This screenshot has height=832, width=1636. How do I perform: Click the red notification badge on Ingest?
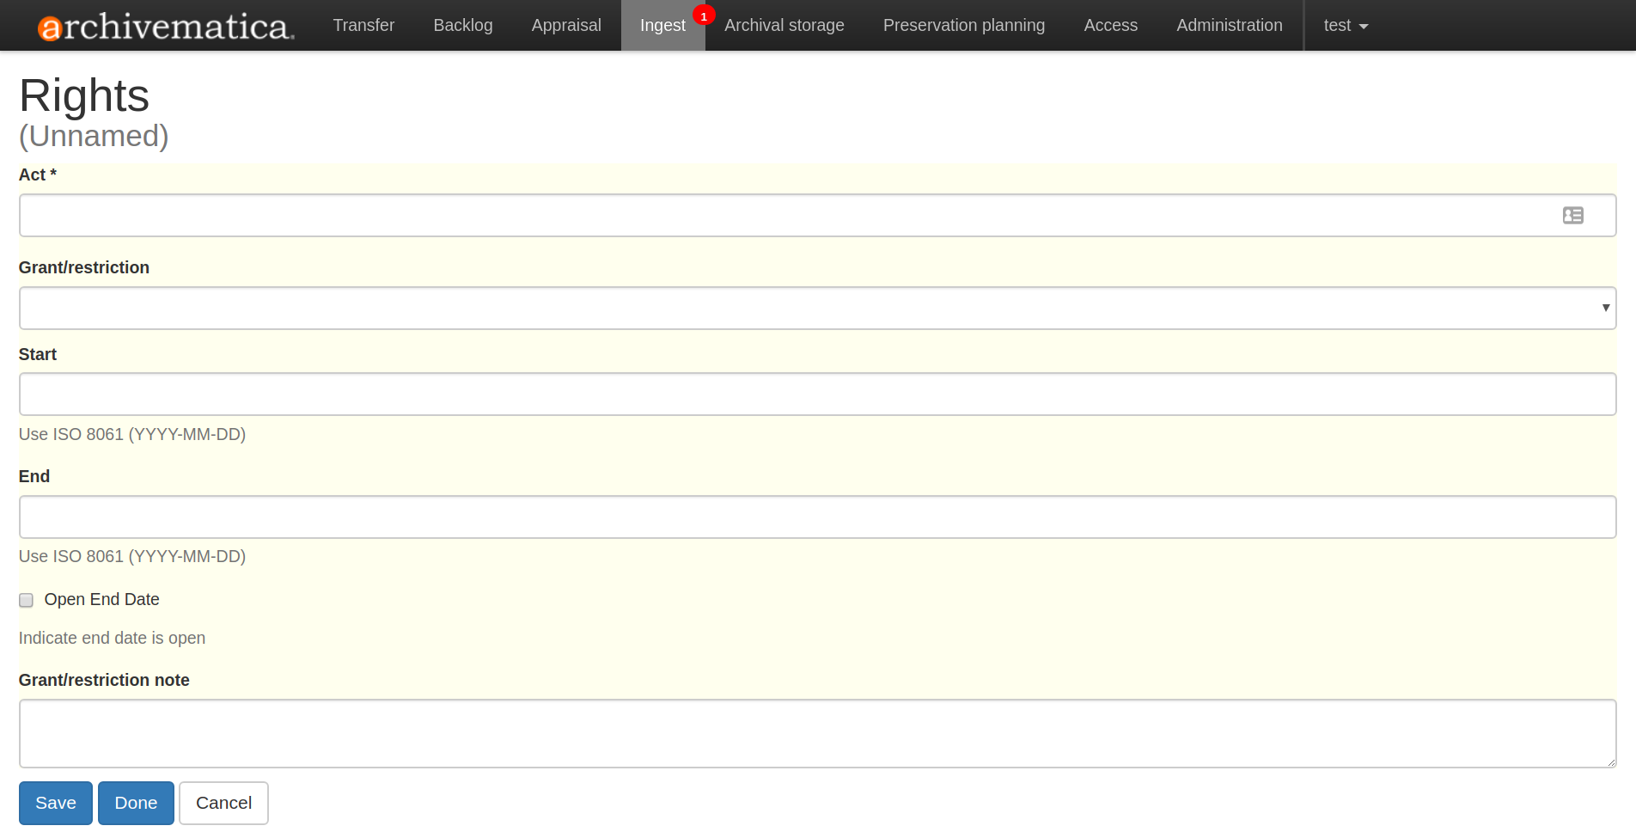704,15
